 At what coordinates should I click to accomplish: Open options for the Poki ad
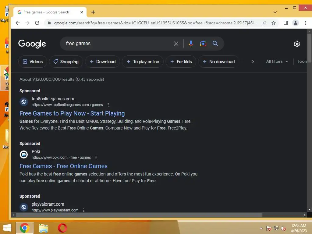(x=96, y=158)
